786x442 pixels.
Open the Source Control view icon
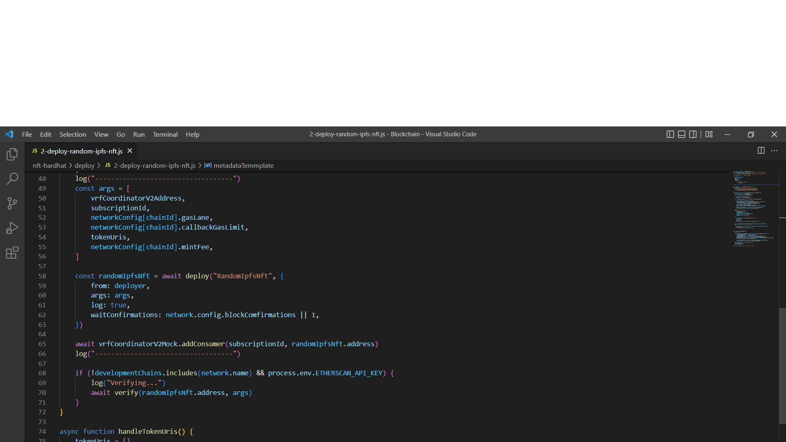pos(12,203)
